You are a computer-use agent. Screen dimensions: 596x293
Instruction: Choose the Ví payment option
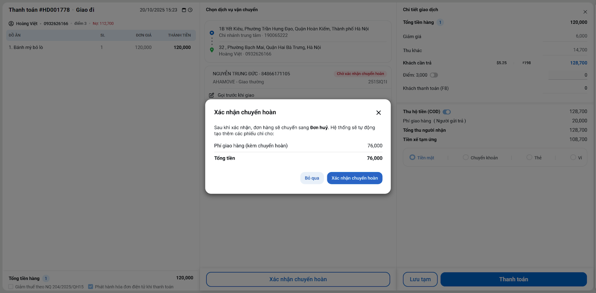[x=573, y=157]
